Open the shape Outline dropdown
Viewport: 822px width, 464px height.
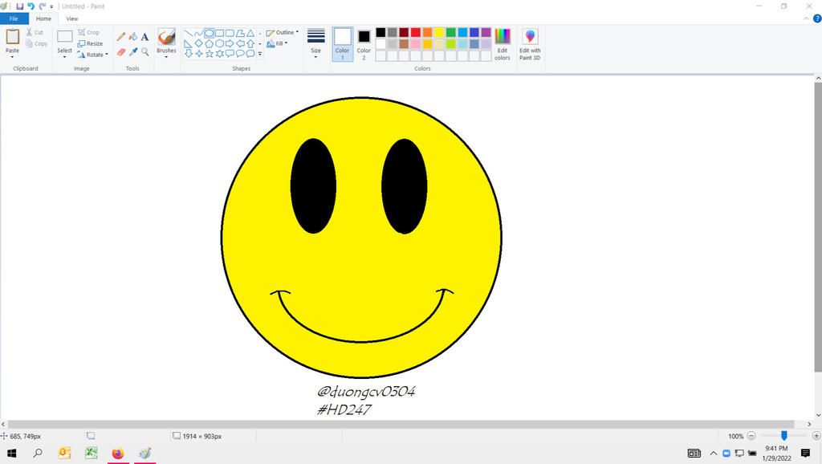(283, 32)
